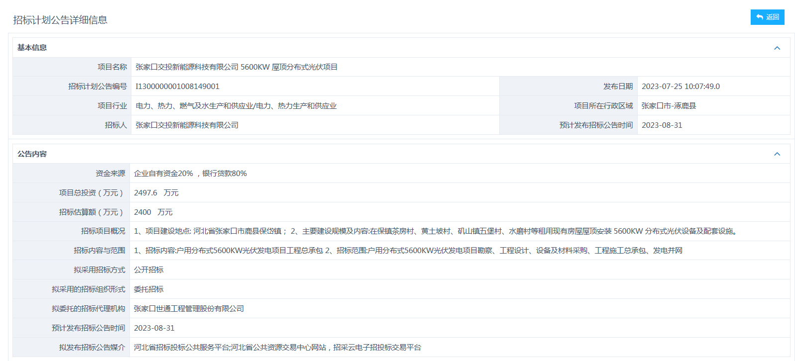Viewport: 795px width, 361px height.
Task: Click the 公开招标 value
Action: [148, 270]
